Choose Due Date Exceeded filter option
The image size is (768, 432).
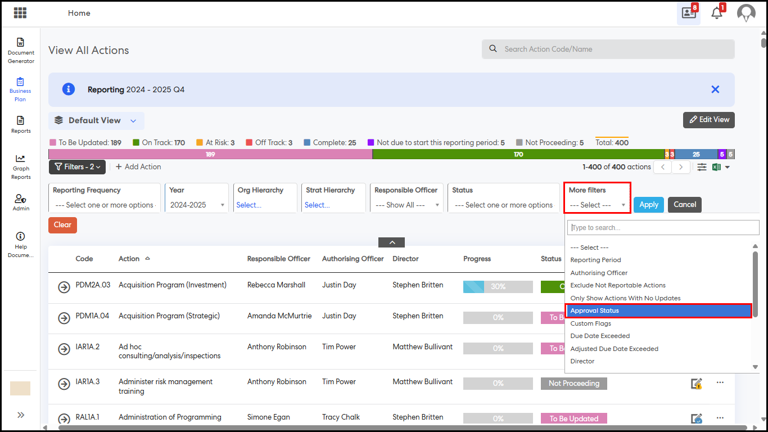point(600,336)
